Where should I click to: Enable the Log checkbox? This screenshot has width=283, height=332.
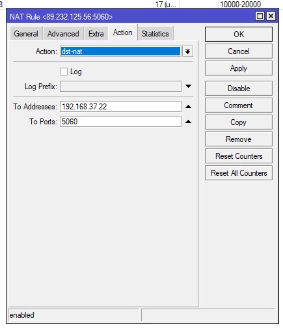tap(64, 72)
